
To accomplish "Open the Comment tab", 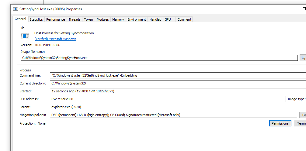I will pyautogui.click(x=184, y=19).
